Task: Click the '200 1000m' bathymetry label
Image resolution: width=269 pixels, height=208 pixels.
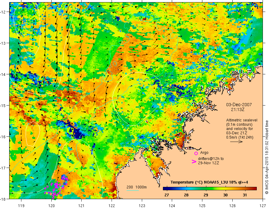Action: point(137,187)
